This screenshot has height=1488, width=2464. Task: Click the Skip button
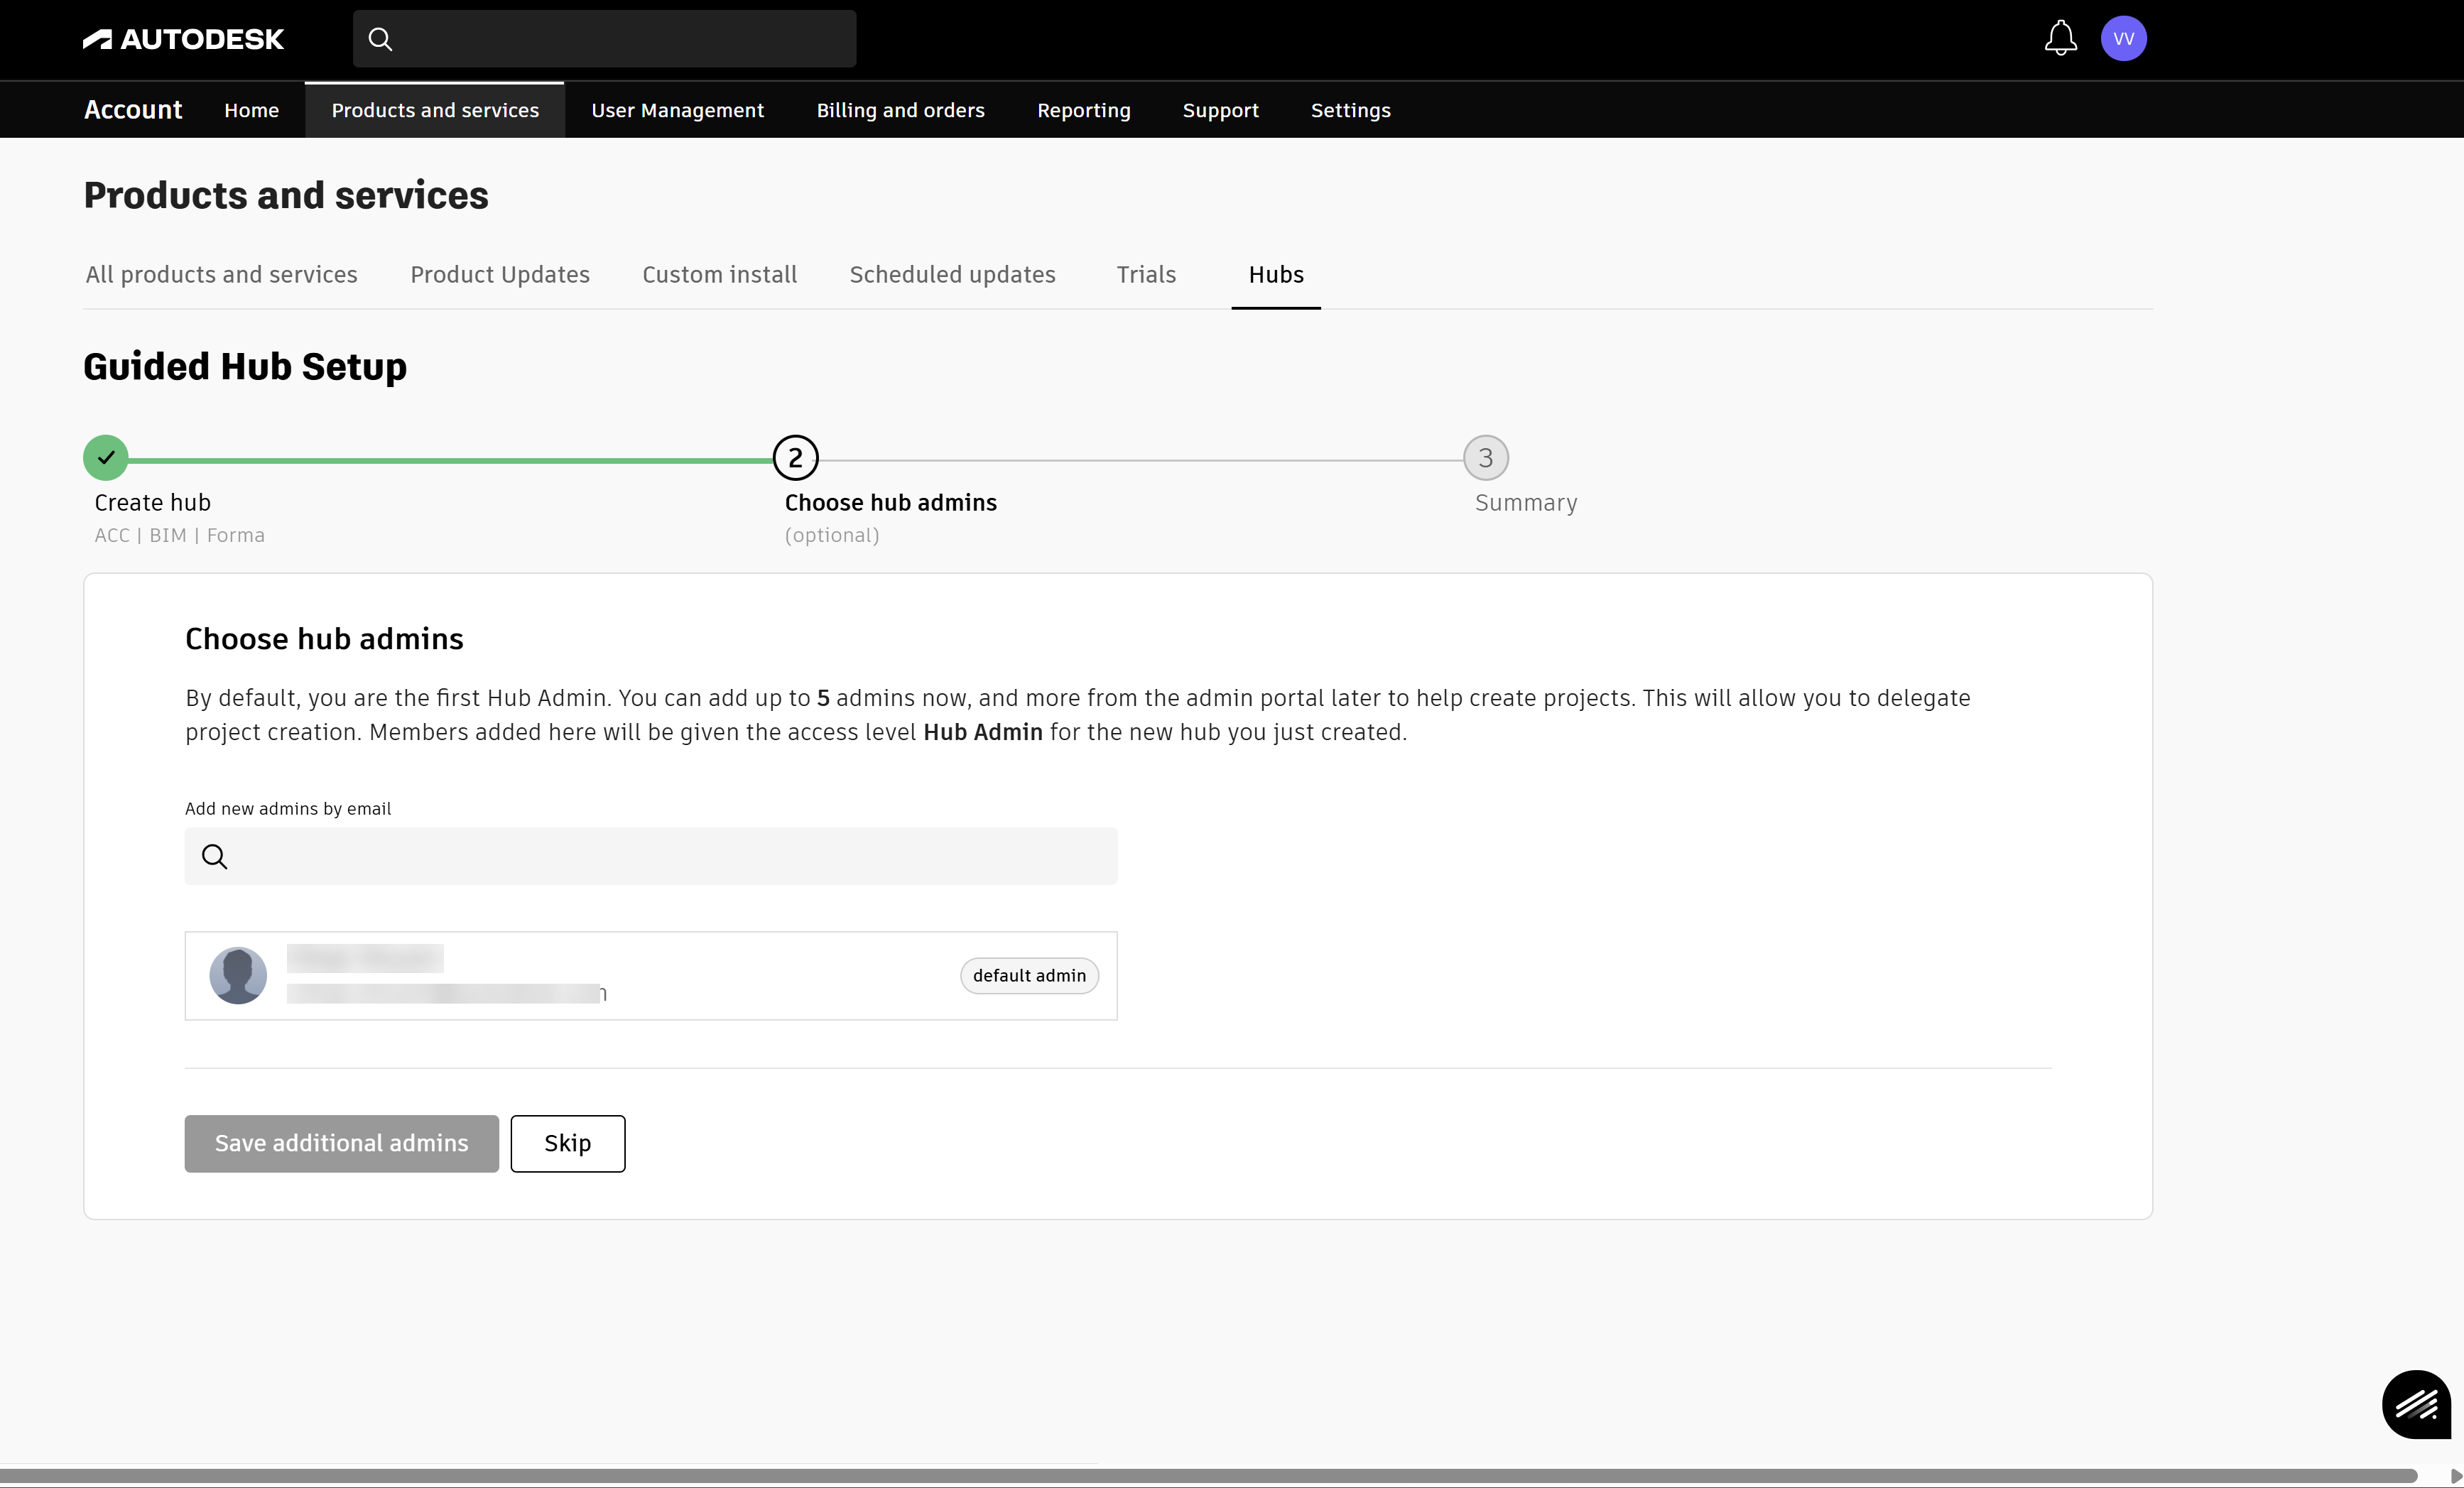click(567, 1143)
